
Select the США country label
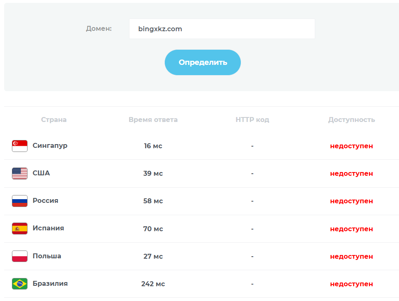point(41,173)
